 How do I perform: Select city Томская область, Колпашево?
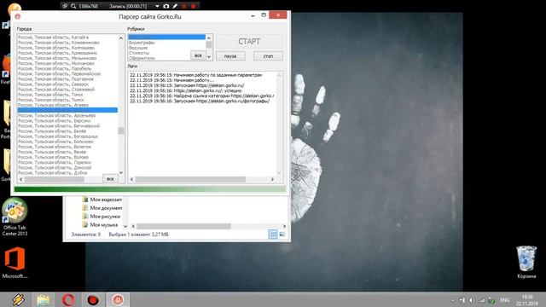tap(56, 48)
